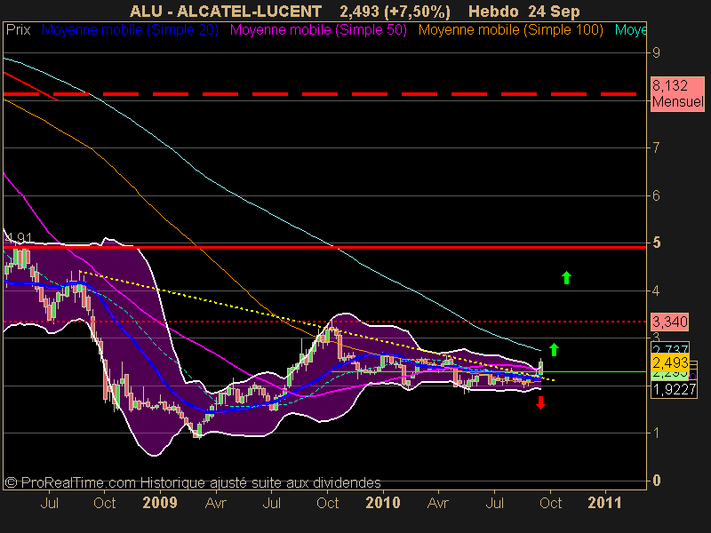Click the 4,91 level annotation
711x533 pixels.
tap(19, 237)
